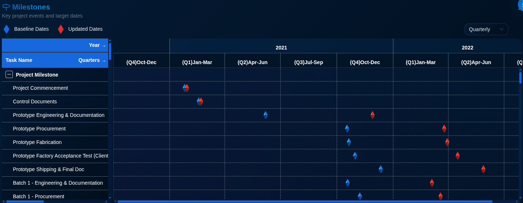The width and height of the screenshot is (523, 203).
Task: Select the Control Documents task row
Action: pos(35,102)
